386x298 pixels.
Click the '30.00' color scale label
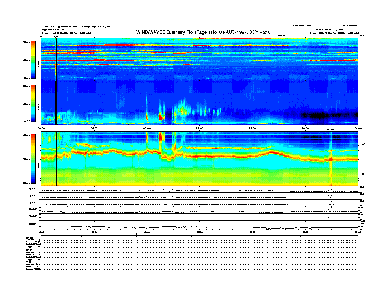[26, 104]
